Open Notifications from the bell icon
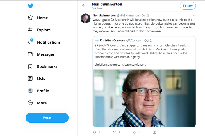Viewport: 205px width, 136px height. pyautogui.click(x=30, y=42)
